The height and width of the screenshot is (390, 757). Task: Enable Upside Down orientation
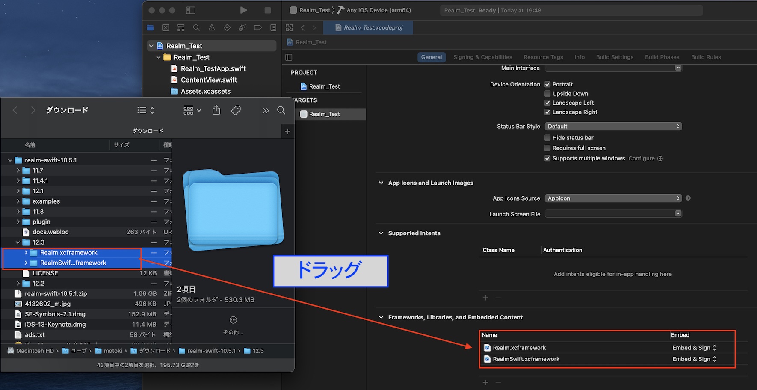pyautogui.click(x=547, y=94)
